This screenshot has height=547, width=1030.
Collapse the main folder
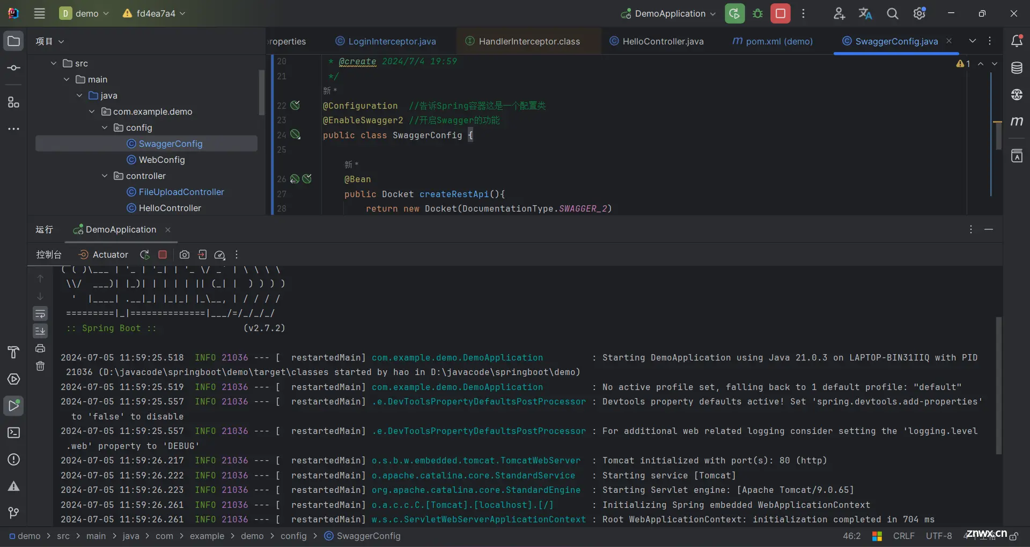pos(67,79)
